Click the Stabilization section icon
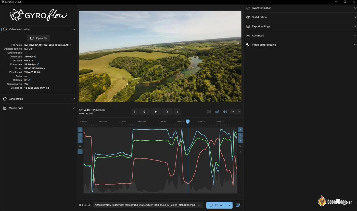Viewport: 357px width, 211px height. [248, 17]
